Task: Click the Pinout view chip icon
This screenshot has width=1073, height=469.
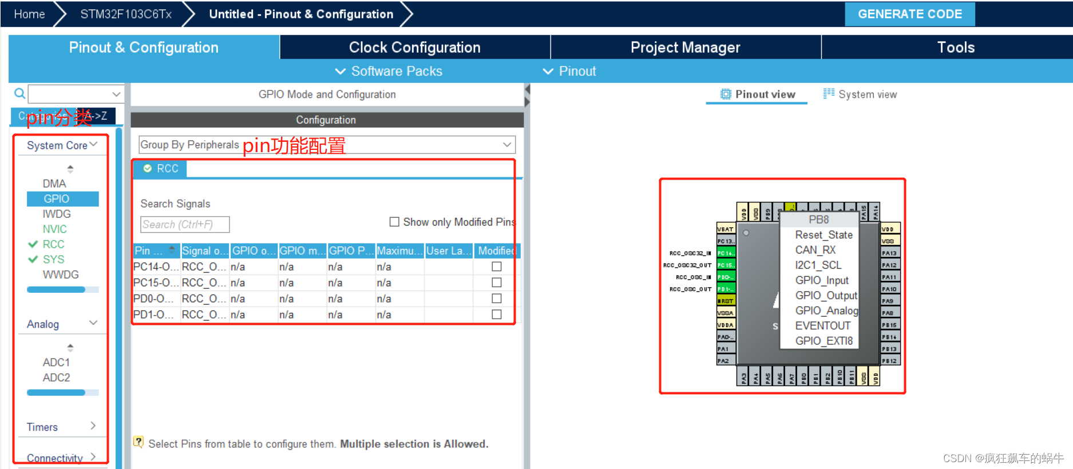Action: 726,94
